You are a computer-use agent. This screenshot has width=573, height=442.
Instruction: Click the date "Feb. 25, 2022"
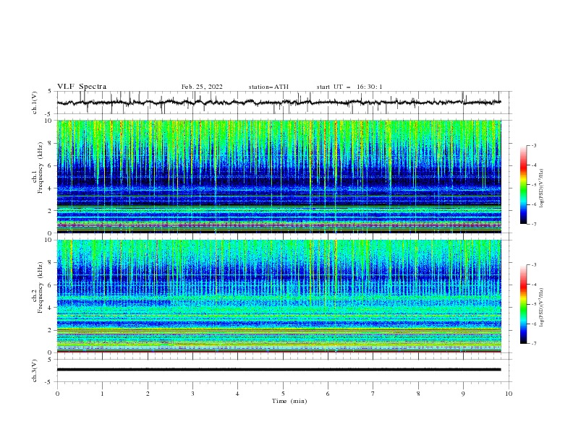point(202,87)
